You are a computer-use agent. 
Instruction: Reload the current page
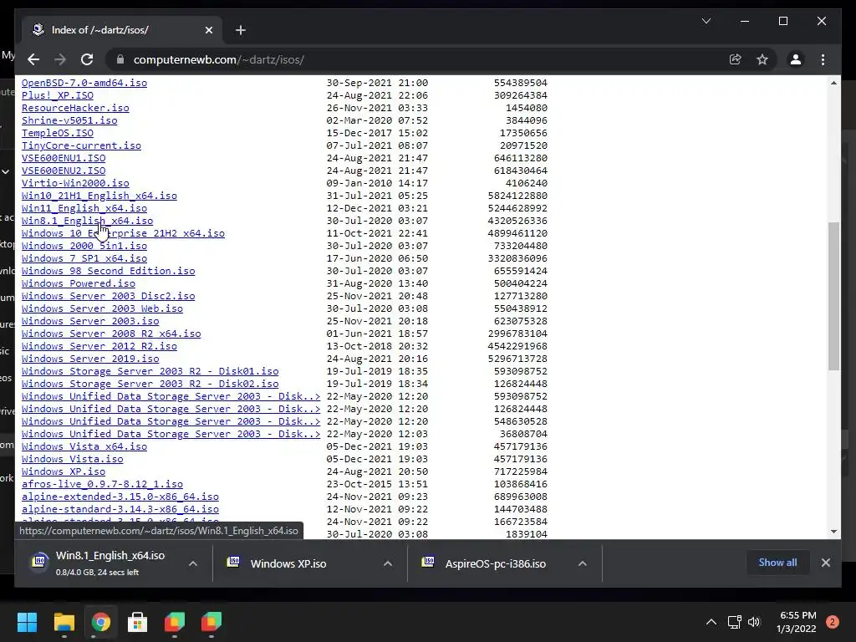87,59
